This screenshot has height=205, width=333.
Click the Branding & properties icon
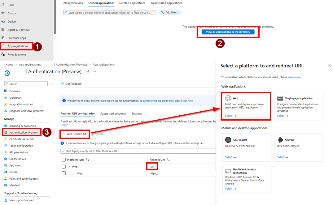6,126
